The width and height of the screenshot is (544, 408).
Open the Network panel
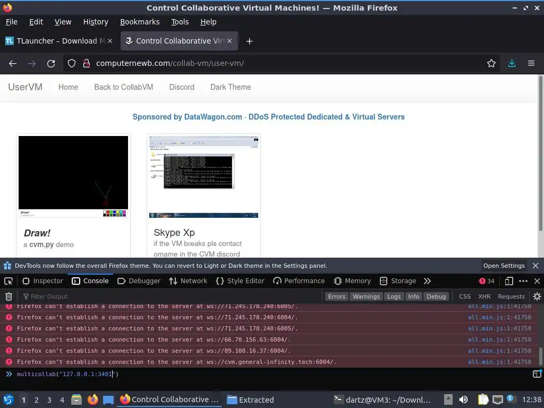click(x=188, y=281)
